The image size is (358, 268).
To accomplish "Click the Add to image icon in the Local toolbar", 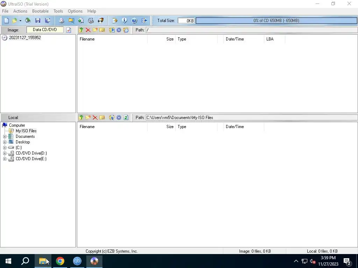I will point(112,118).
